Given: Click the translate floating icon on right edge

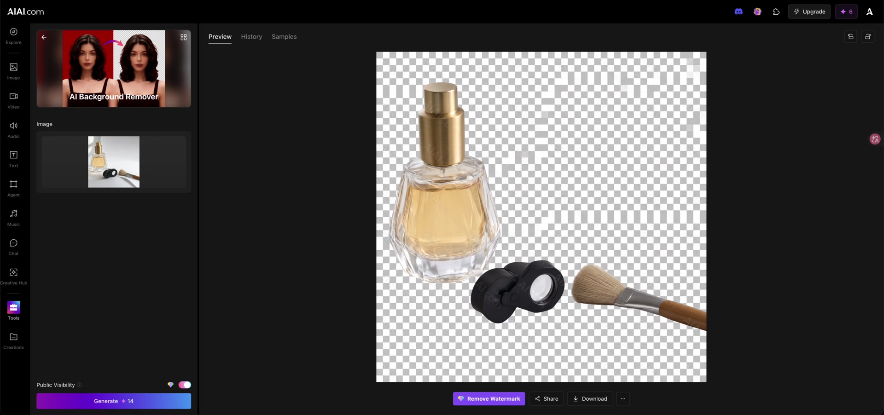Looking at the screenshot, I should [875, 139].
